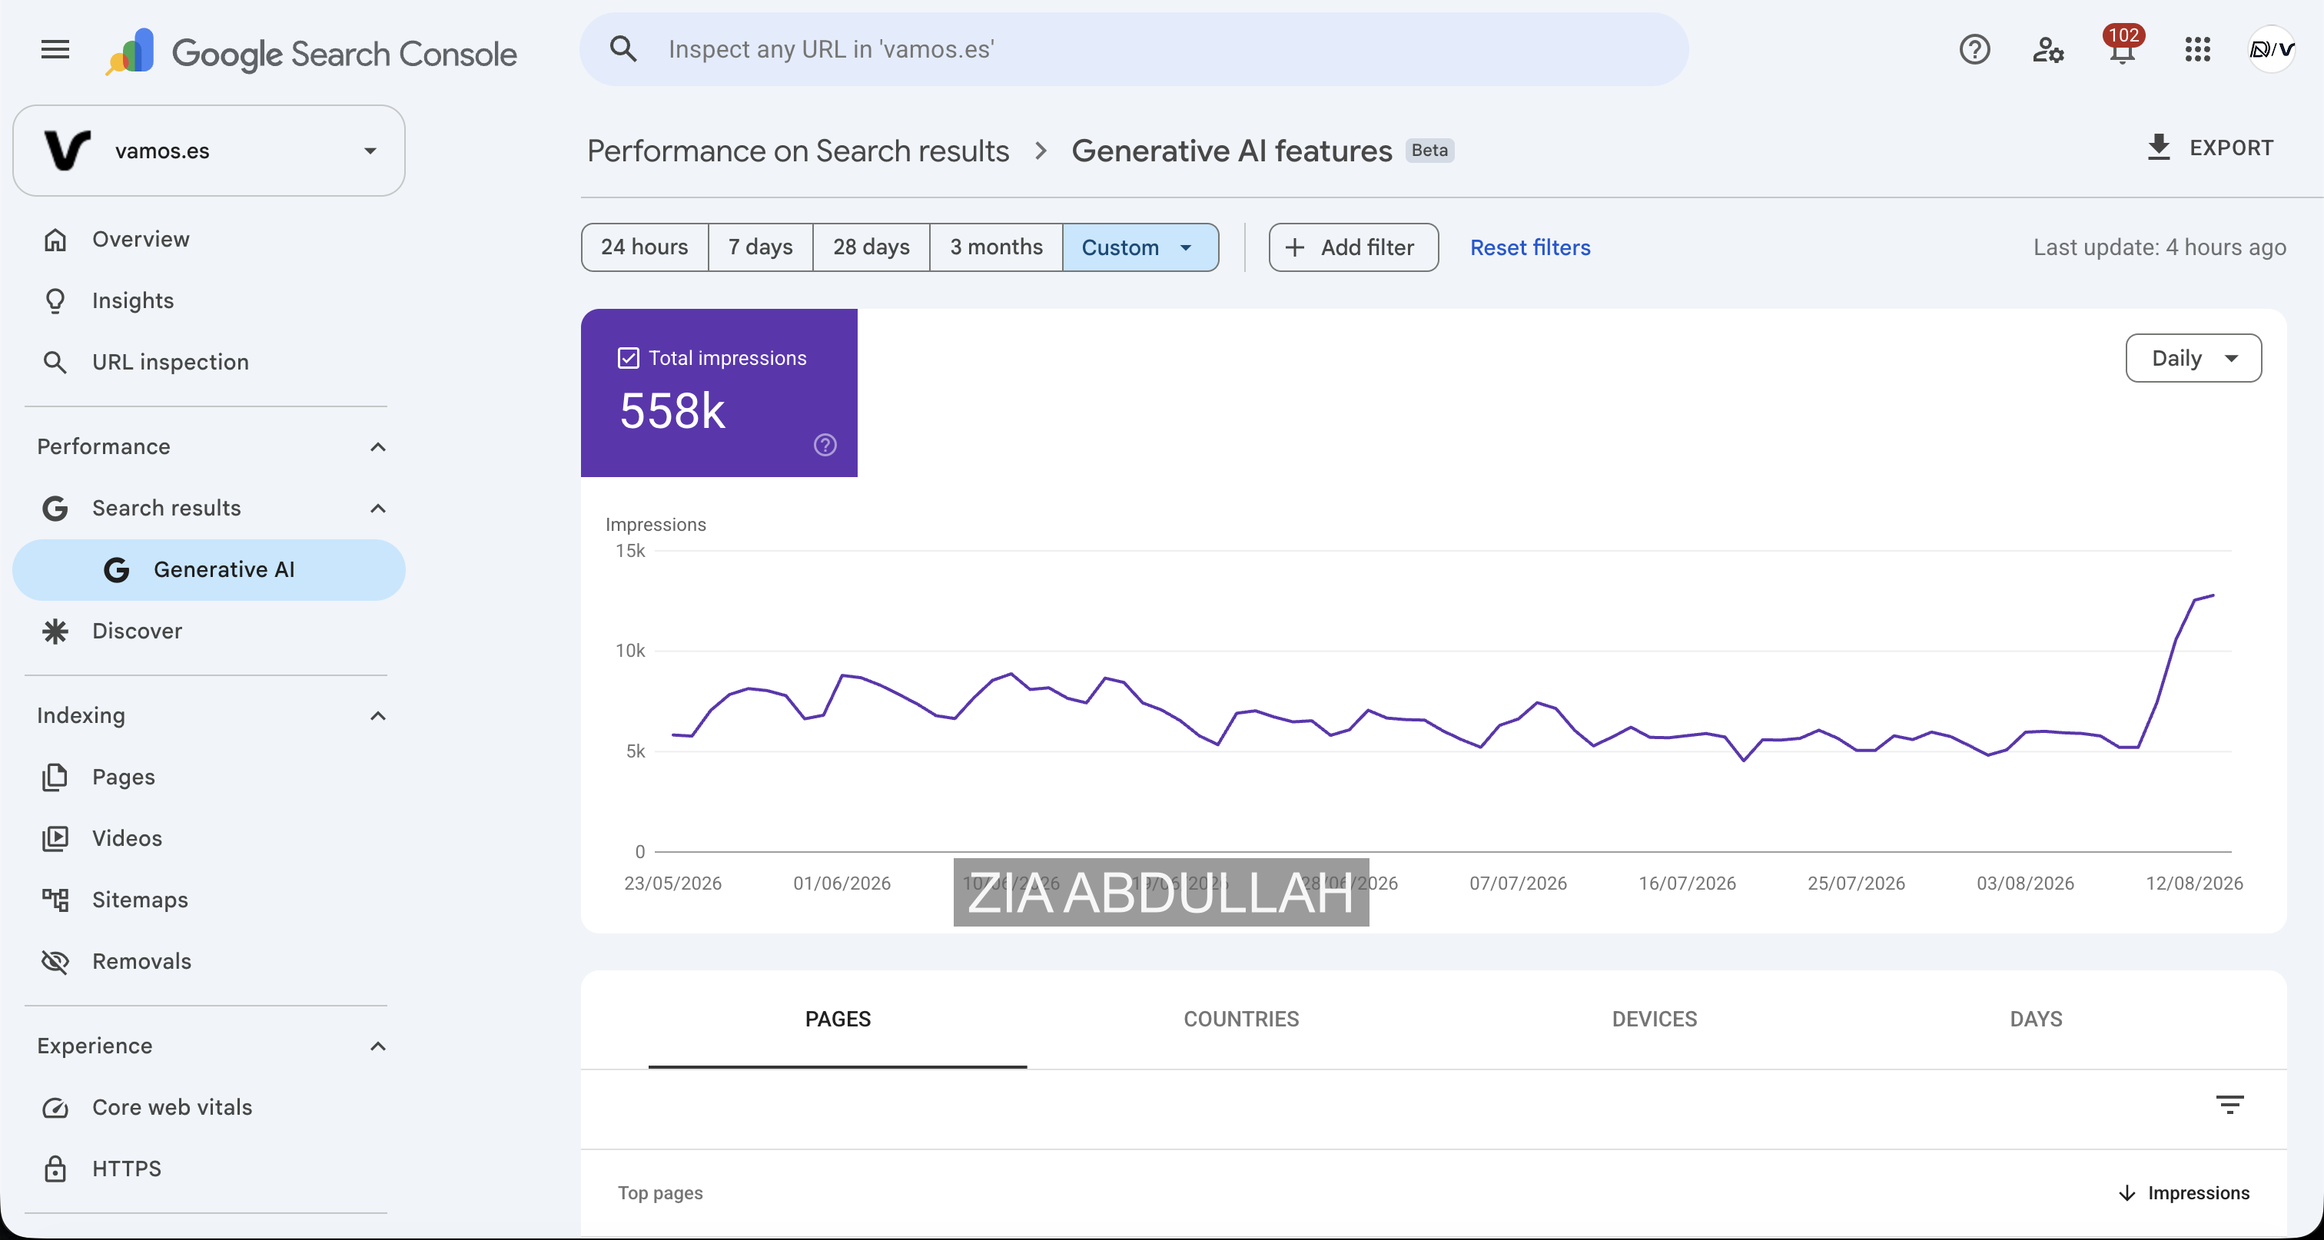Image resolution: width=2324 pixels, height=1240 pixels.
Task: Open the Help question mark icon
Action: [x=1974, y=50]
